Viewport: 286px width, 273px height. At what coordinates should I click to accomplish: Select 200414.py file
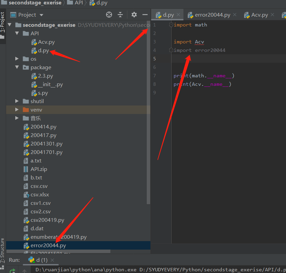(x=40, y=127)
